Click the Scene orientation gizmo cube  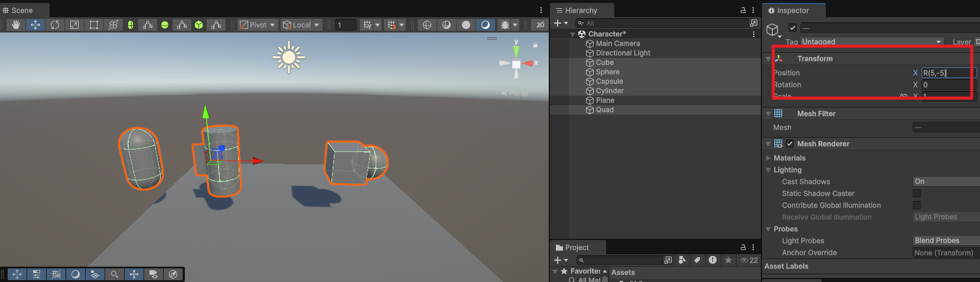tap(516, 64)
